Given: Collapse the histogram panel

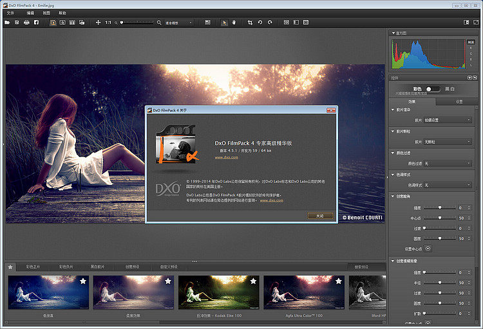Looking at the screenshot, I should click(x=393, y=33).
